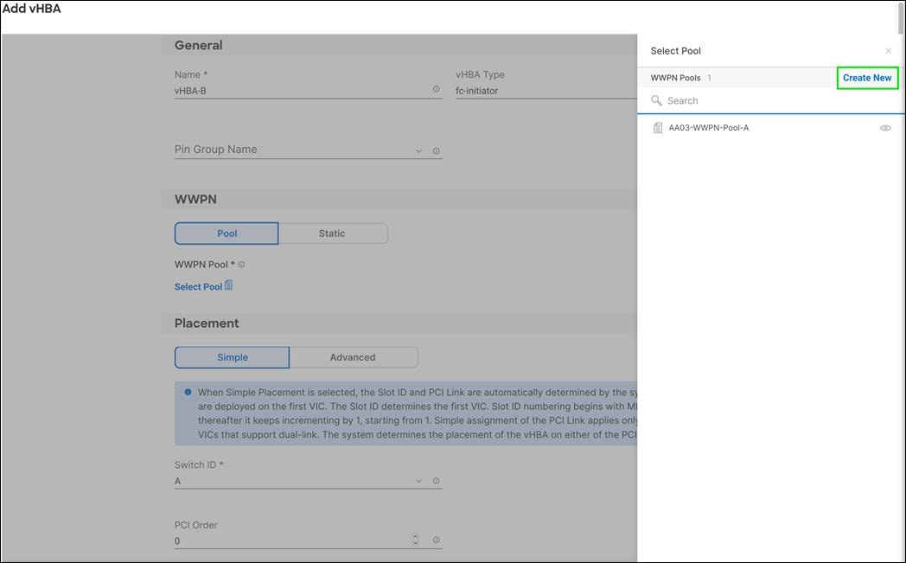The image size is (906, 563).
Task: Click the info icon beside WWPN Pool label
Action: point(240,264)
